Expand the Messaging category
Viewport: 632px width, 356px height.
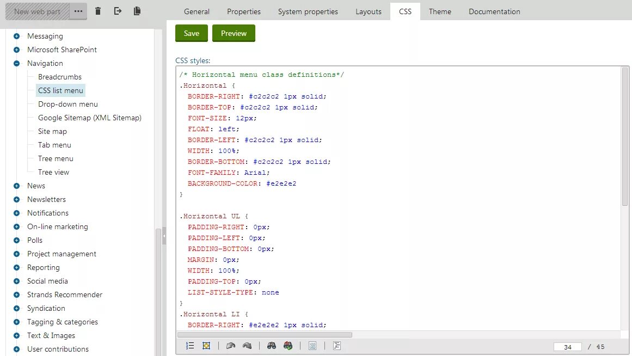click(x=16, y=36)
